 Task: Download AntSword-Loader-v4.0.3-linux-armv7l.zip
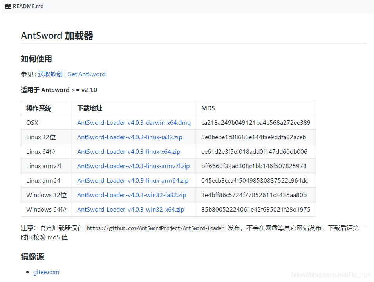coord(133,166)
